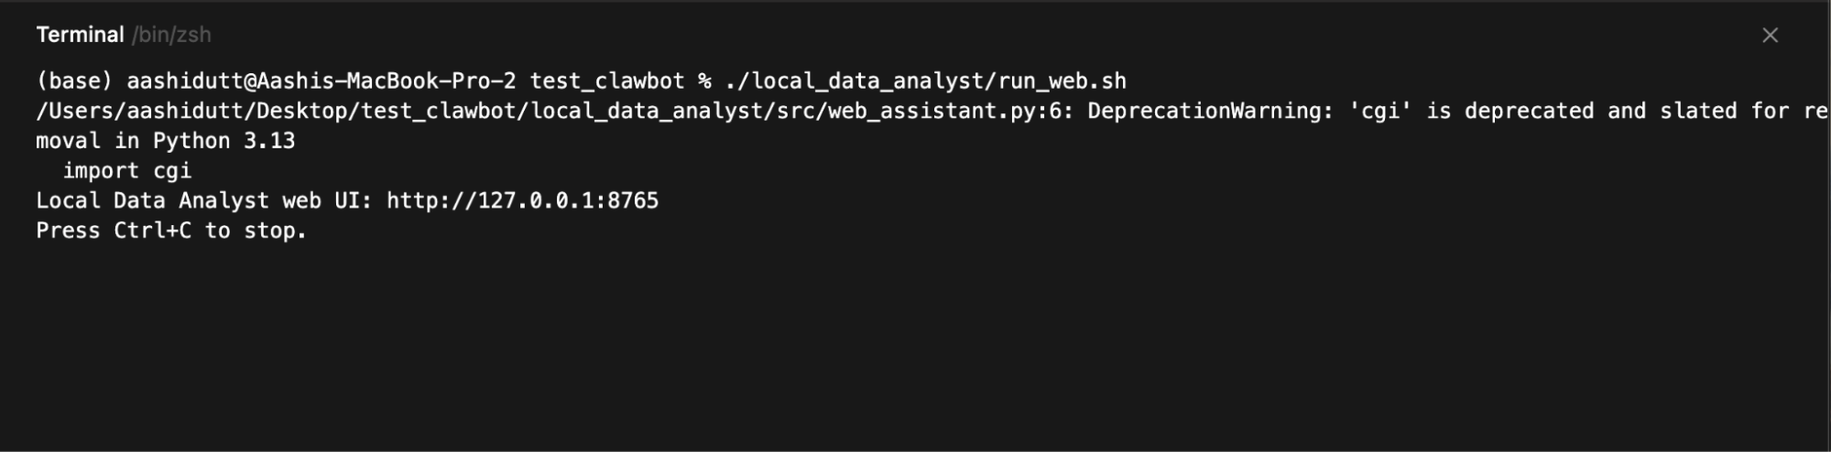Click the 'Press Ctrl+C to stop.' line
The width and height of the screenshot is (1831, 452).
coord(171,231)
